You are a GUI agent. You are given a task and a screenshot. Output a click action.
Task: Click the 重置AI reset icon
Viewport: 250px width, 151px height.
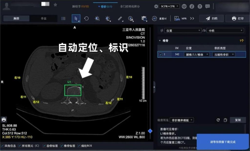[154, 18]
